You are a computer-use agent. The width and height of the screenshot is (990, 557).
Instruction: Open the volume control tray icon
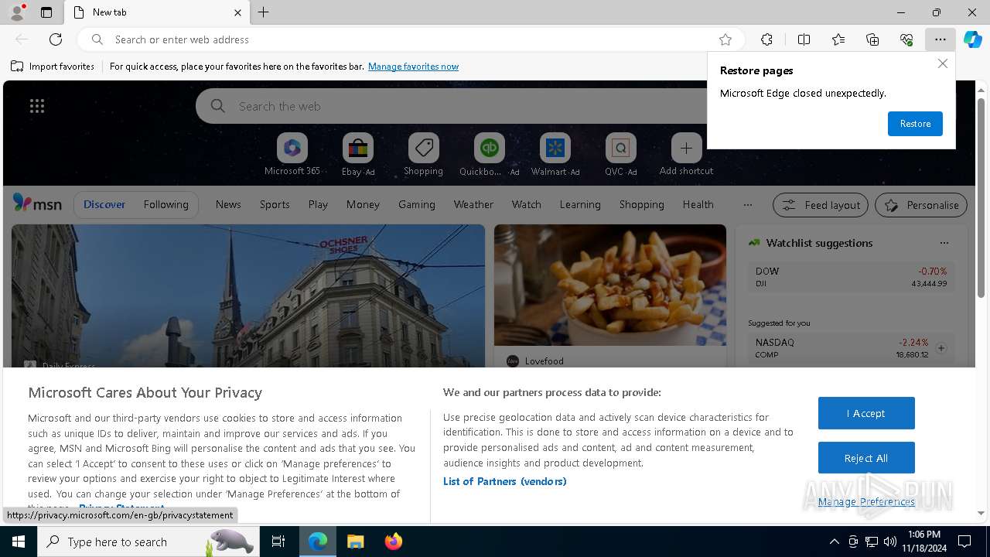(x=890, y=542)
